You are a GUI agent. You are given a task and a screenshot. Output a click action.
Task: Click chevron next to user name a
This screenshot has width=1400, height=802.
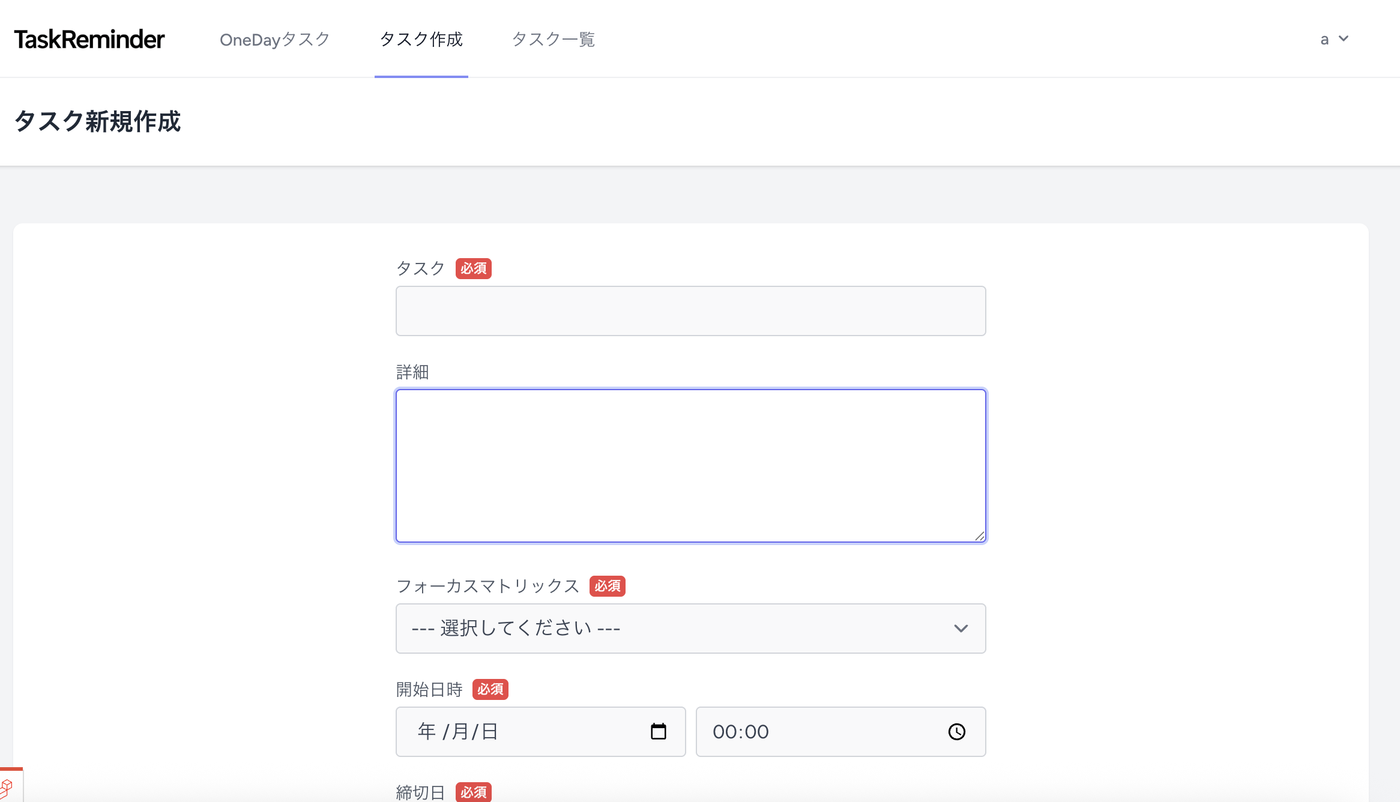coord(1344,39)
